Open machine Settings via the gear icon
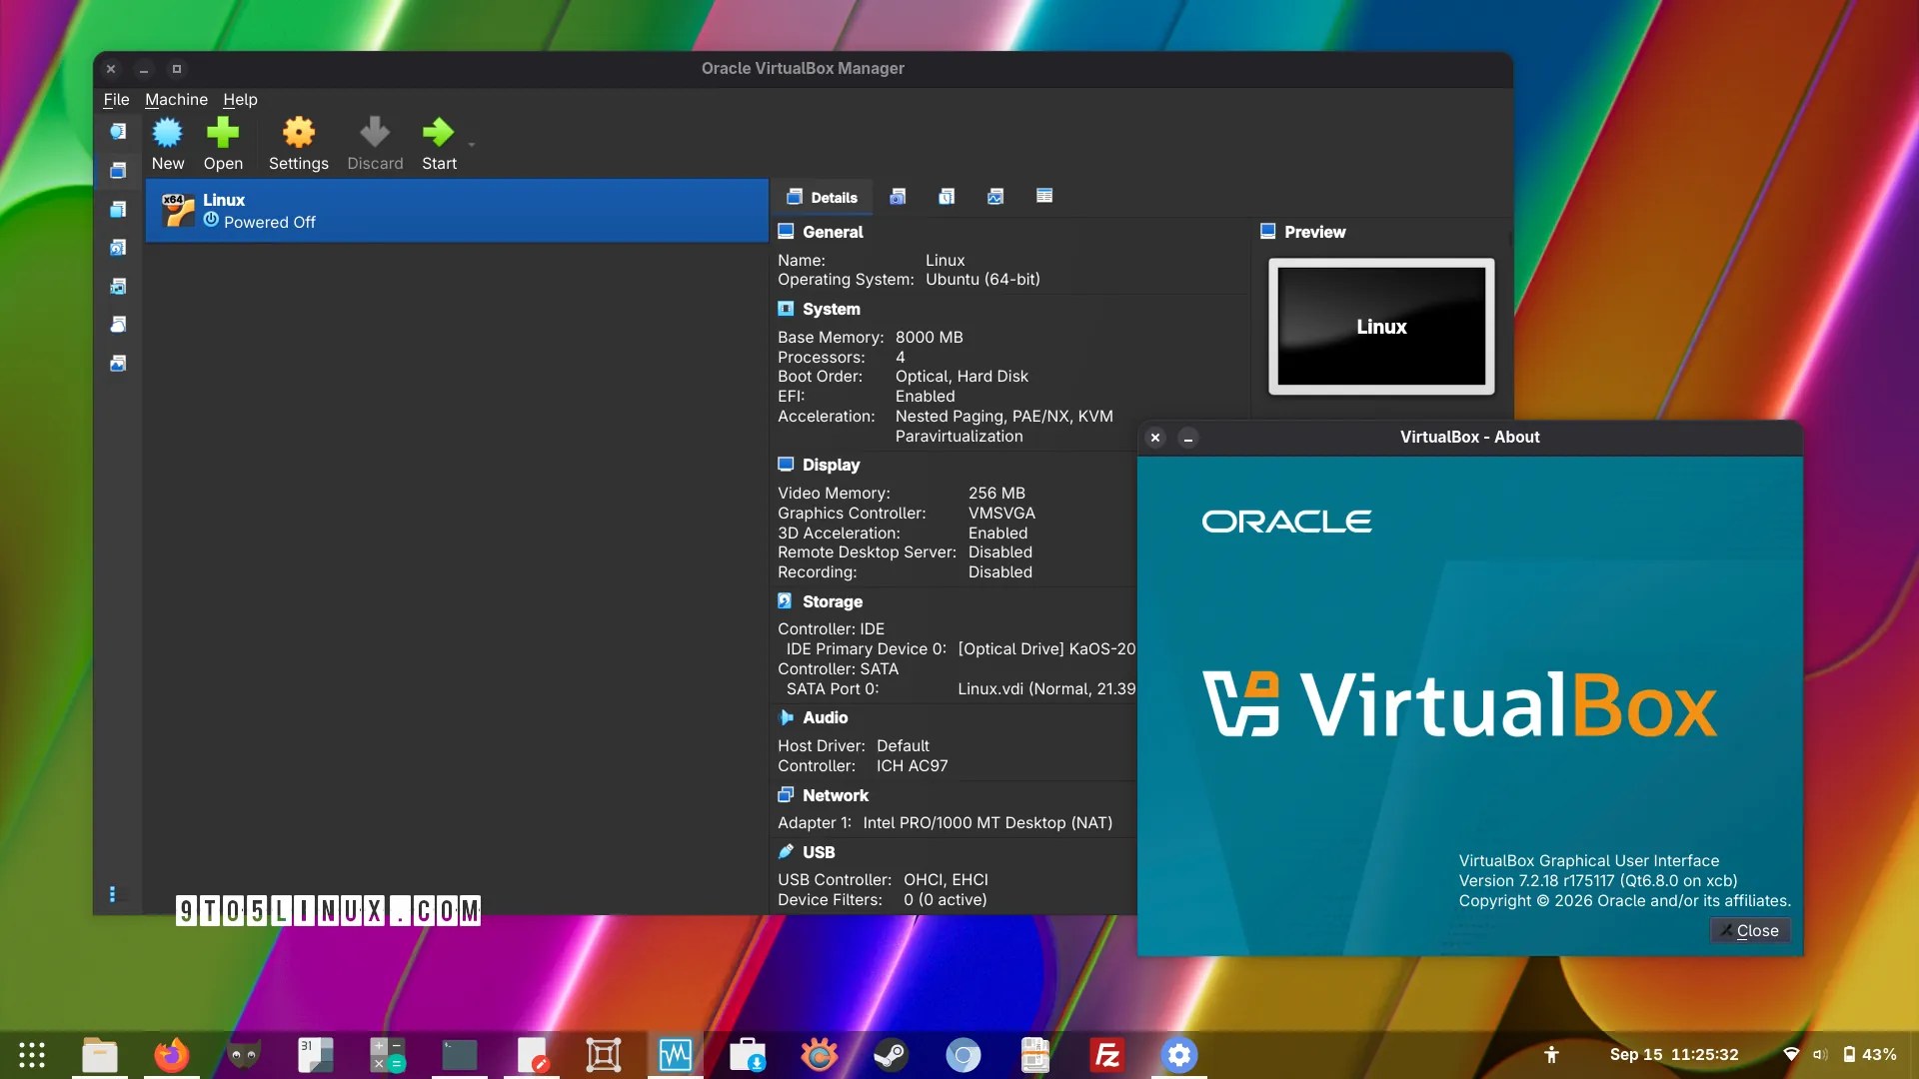 coord(298,132)
